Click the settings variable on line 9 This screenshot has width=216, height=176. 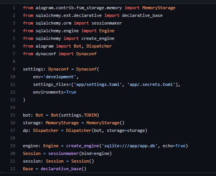point(33,69)
